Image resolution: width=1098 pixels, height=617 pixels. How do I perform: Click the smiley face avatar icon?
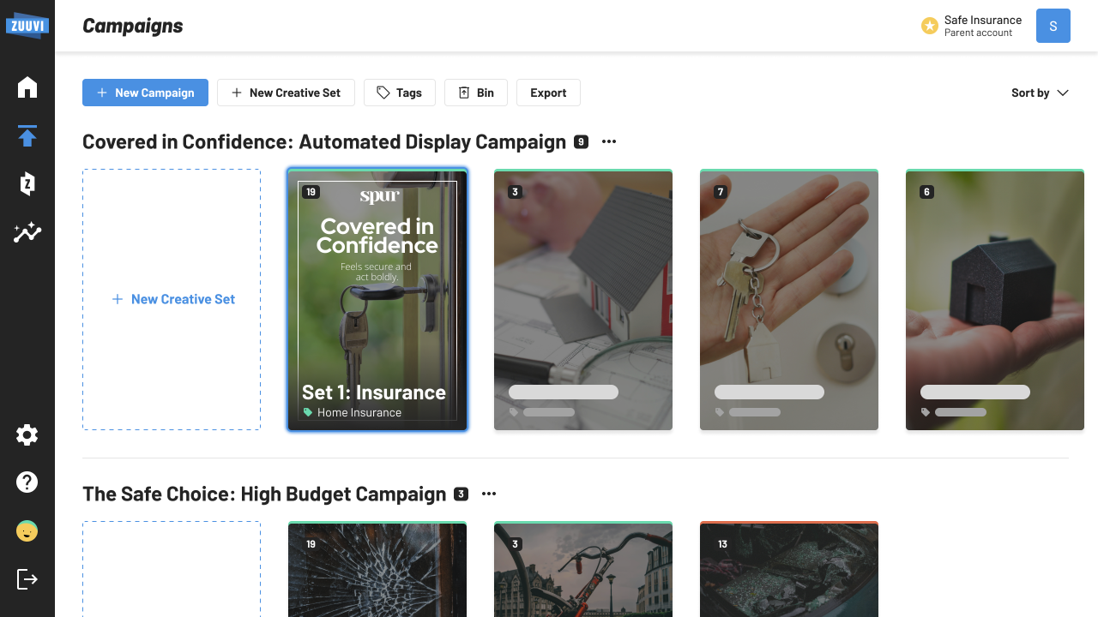tap(27, 531)
